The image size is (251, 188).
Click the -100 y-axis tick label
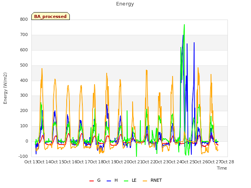[x=23, y=156]
